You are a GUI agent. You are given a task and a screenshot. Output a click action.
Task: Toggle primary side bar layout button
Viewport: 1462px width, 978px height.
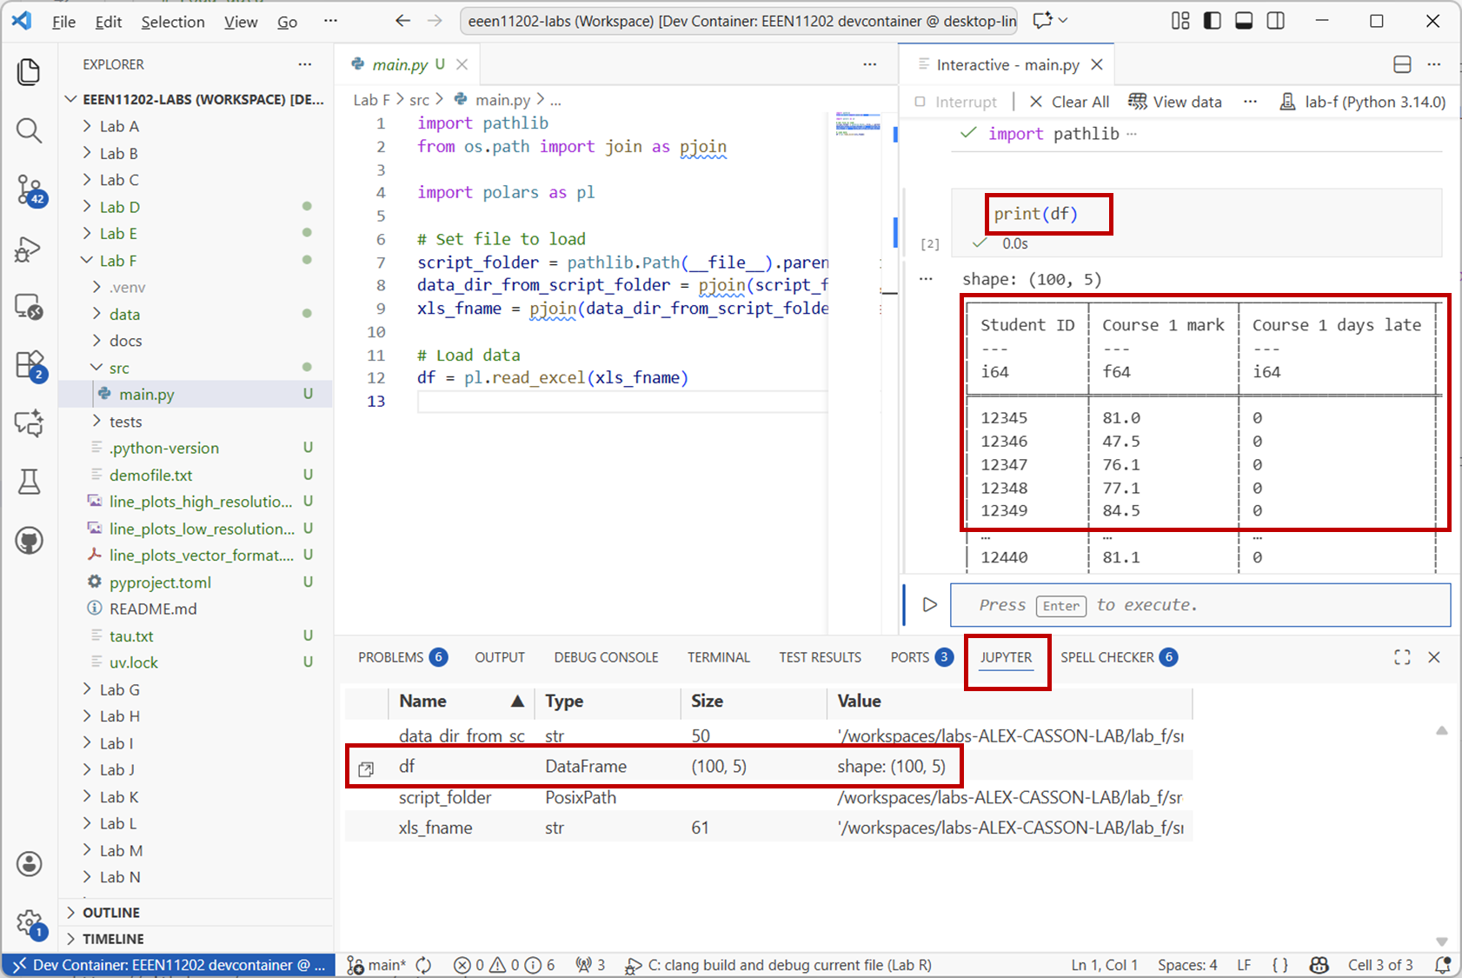[1212, 21]
